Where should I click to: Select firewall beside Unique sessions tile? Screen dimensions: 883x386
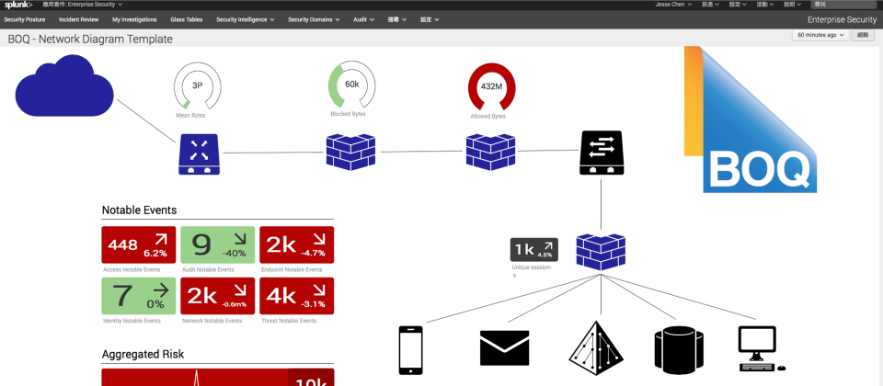click(x=601, y=252)
